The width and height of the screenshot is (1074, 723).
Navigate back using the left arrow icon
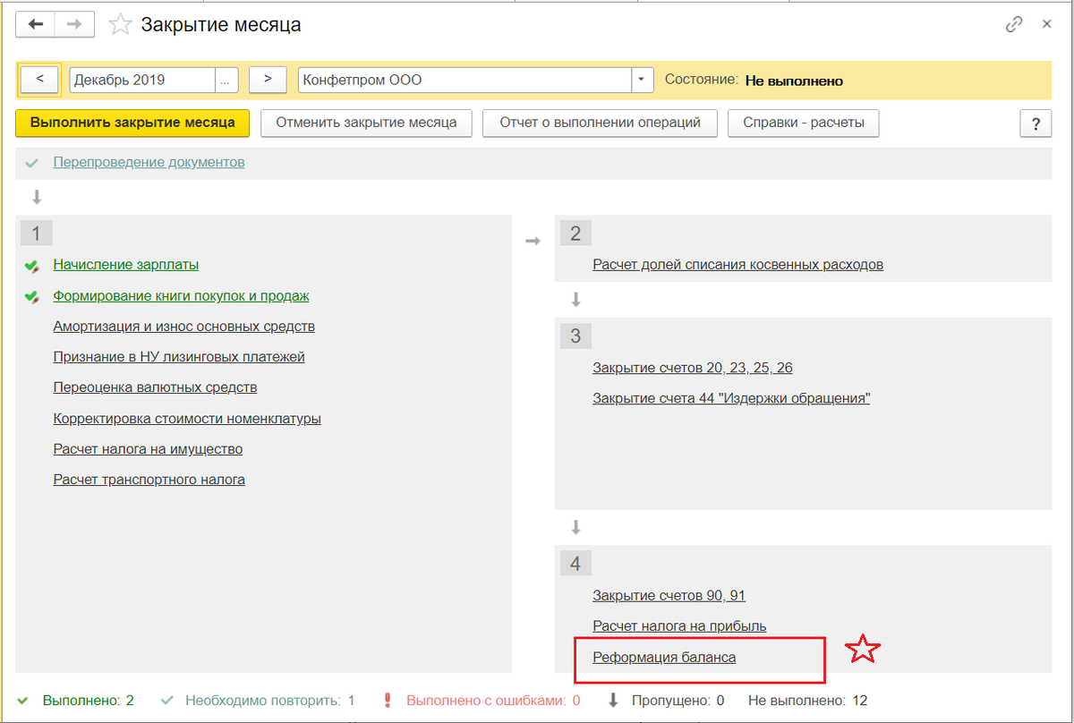(x=36, y=24)
